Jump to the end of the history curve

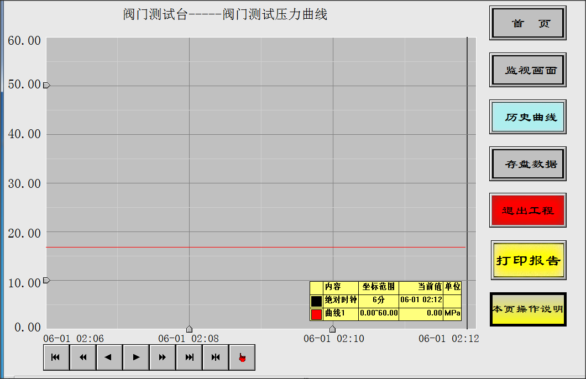(x=189, y=357)
